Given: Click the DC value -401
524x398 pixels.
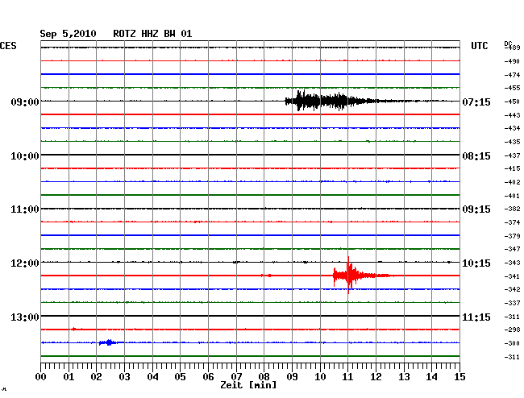Looking at the screenshot, I should [512, 197].
